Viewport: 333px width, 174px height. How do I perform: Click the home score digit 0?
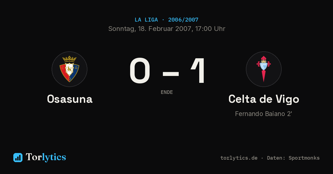click(x=140, y=70)
